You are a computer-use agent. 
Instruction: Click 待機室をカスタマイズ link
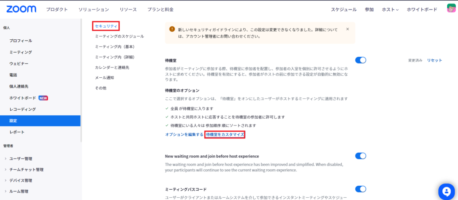pyautogui.click(x=225, y=134)
